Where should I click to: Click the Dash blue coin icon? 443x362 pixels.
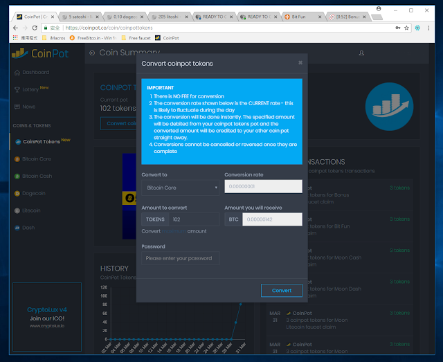(x=17, y=228)
